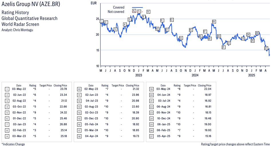Select chart marker 2 on the price line
Image resolution: width=273 pixels, height=146 pixels.
coord(106,22)
